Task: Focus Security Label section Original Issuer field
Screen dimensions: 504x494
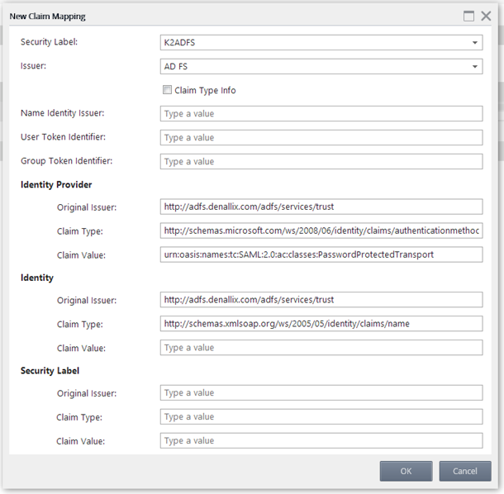Action: [x=321, y=393]
